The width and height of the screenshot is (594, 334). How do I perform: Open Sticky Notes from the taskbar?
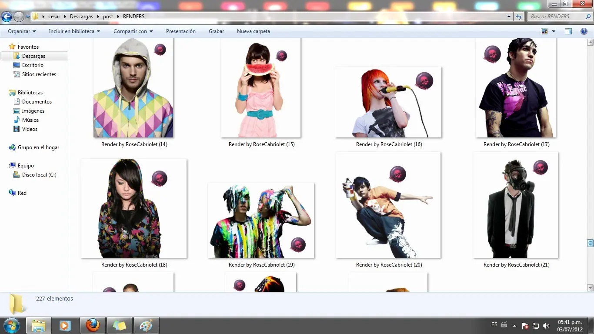[119, 325]
